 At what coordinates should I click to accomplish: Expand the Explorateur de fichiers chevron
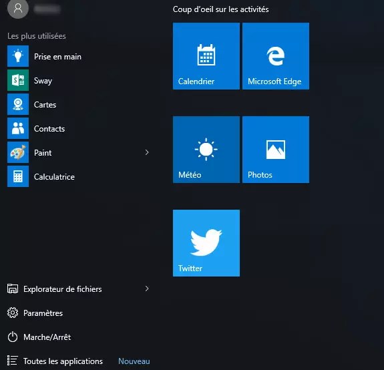coord(147,289)
